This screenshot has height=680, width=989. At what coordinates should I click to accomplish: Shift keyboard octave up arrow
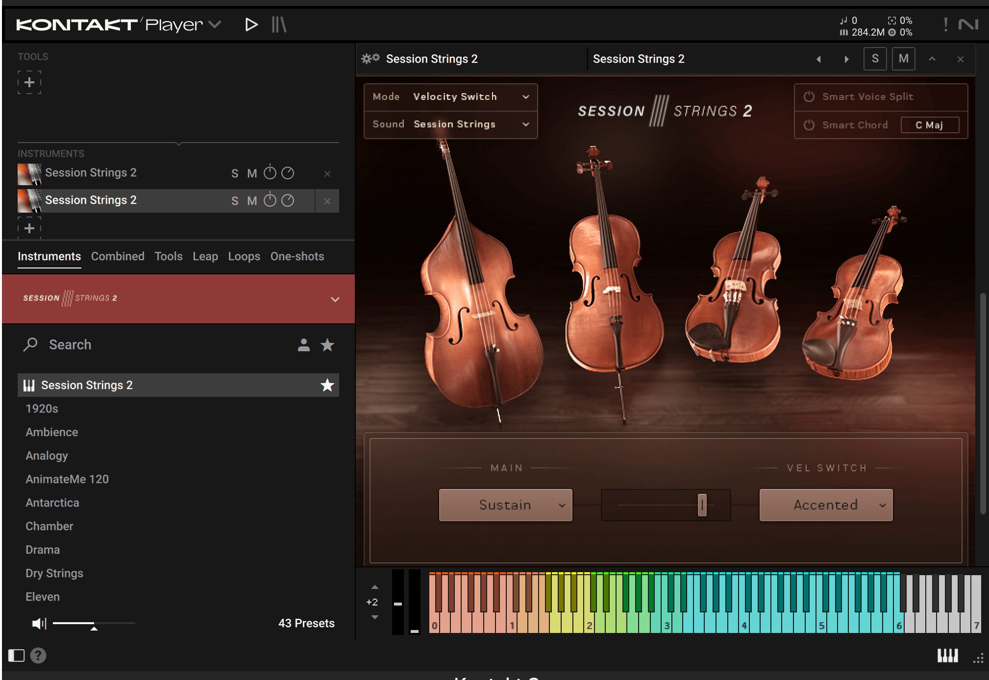374,587
